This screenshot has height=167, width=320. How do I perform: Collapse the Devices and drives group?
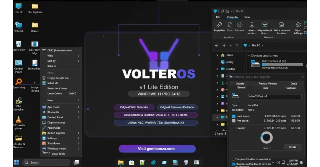(x=249, y=55)
